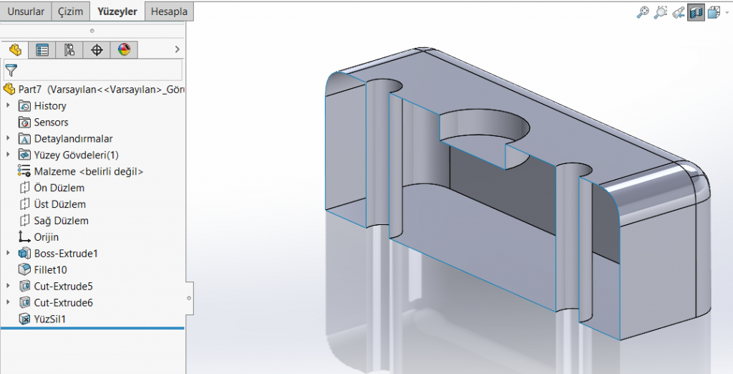Switch to the Unsurlar tab
Viewport: 733px width, 374px height.
[x=26, y=11]
